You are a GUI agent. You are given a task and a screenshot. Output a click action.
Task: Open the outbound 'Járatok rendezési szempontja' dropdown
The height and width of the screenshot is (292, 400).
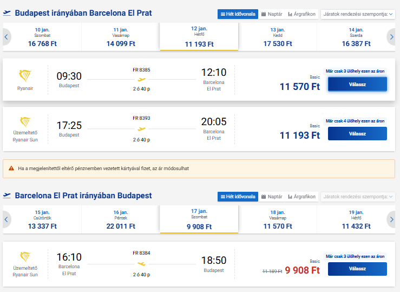tap(357, 14)
